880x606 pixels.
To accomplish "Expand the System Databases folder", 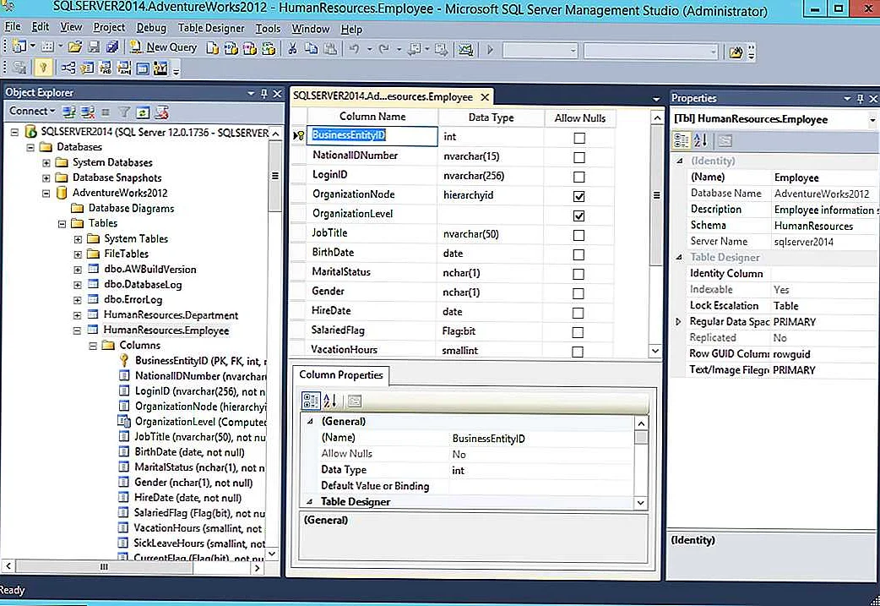I will click(x=47, y=162).
